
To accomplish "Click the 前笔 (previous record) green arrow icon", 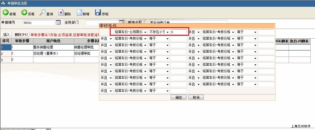I will (5, 13).
